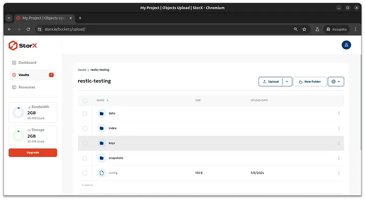Check the keys folder checkbox
Screen dimensions: 365x200
point(85,143)
